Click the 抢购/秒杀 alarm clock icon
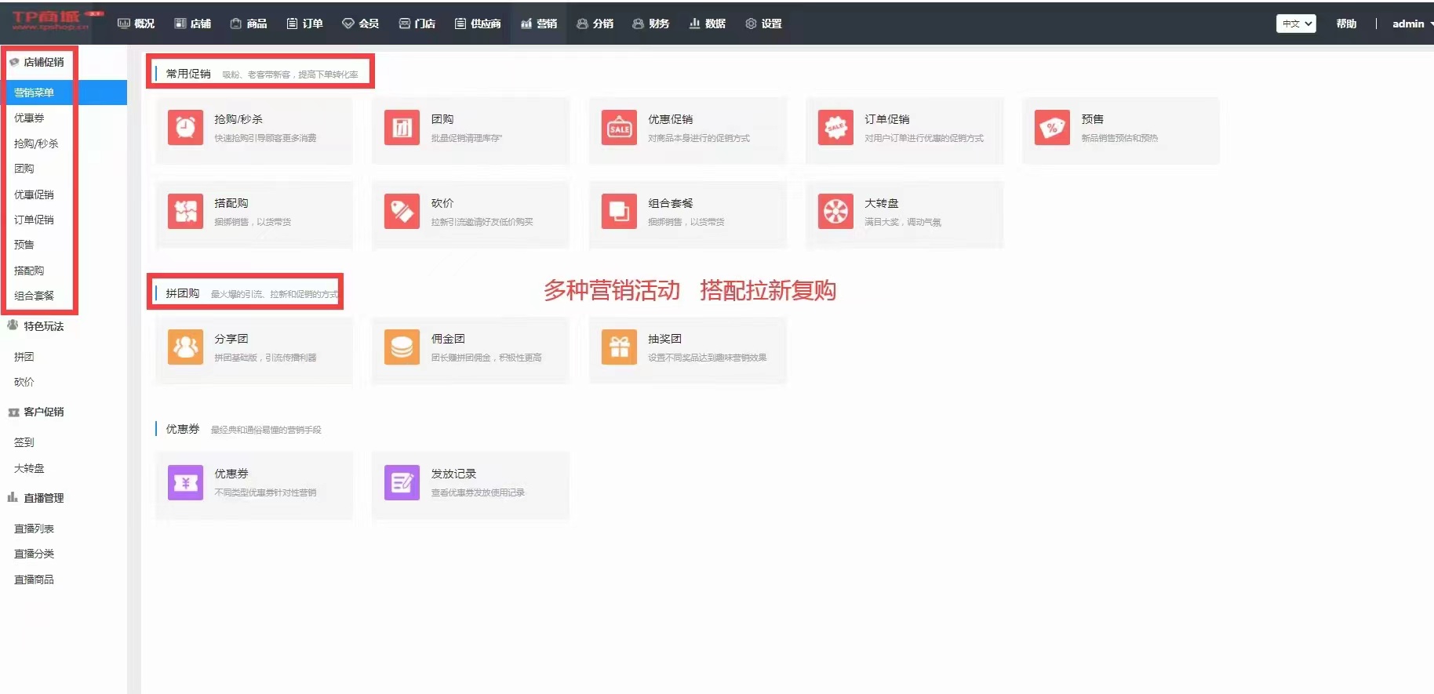This screenshot has height=694, width=1434. click(x=185, y=127)
